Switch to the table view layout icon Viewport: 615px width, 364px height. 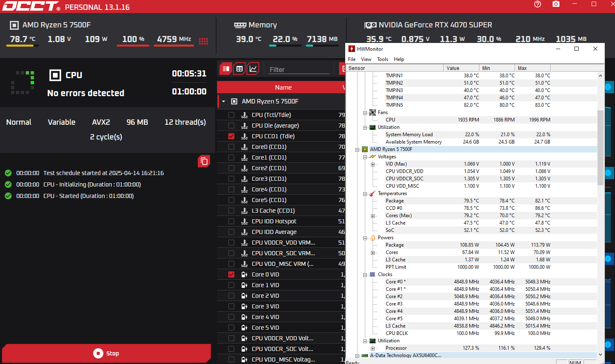(240, 69)
